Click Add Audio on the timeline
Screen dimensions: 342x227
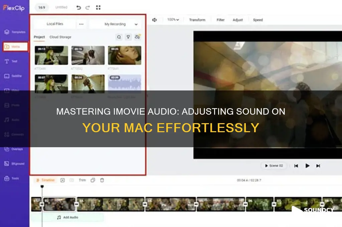(x=67, y=217)
